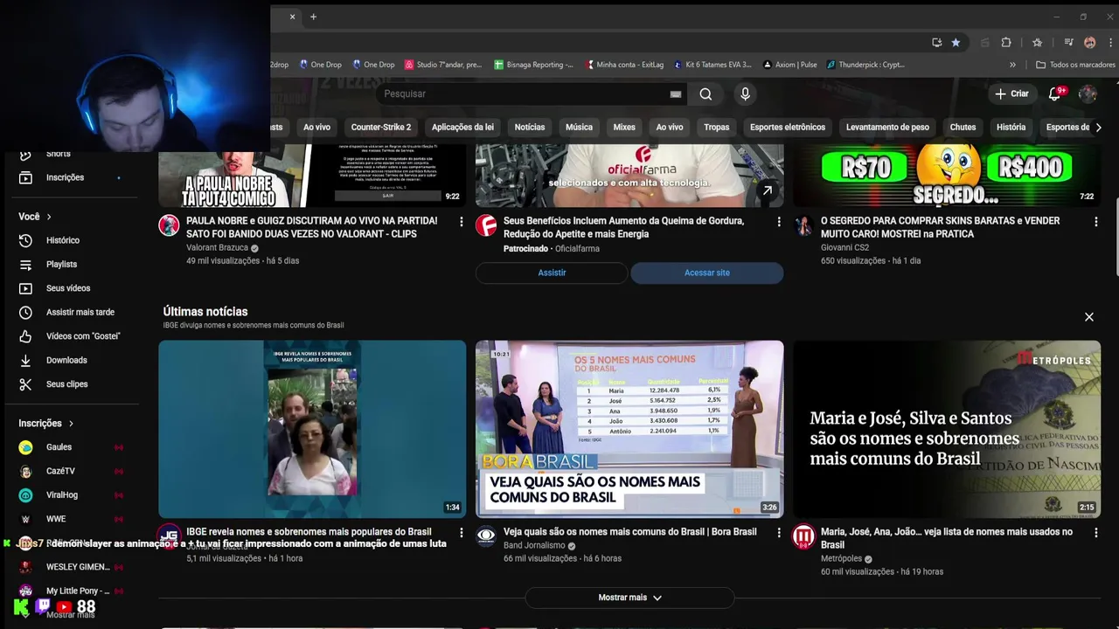Move the filter chips along with right arrow
This screenshot has width=1119, height=629.
(1098, 128)
